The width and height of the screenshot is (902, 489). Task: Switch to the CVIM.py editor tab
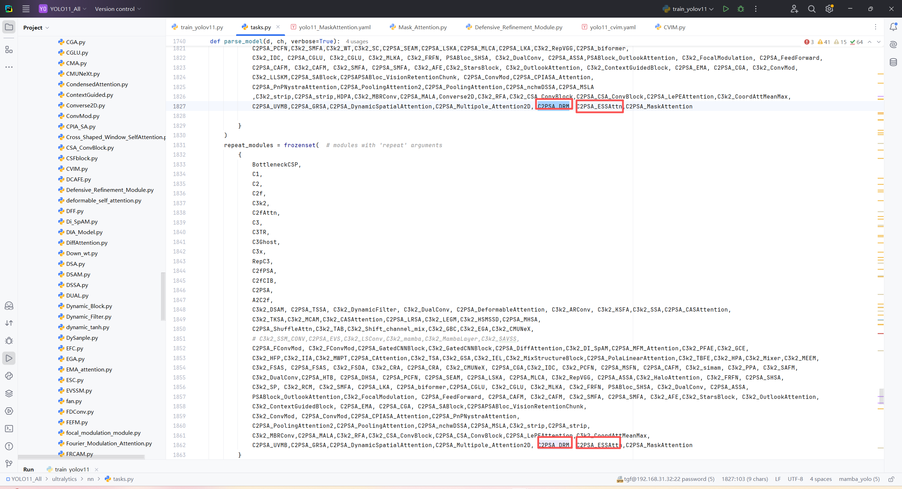(x=674, y=27)
